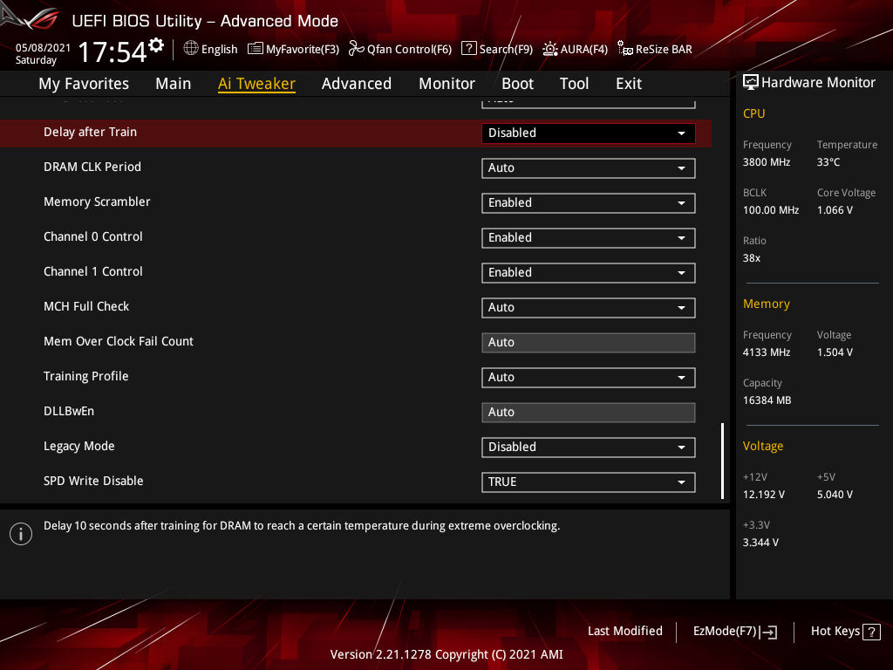This screenshot has height=670, width=893.
Task: Expand the Channel 1 Control dropdown
Action: 589,273
